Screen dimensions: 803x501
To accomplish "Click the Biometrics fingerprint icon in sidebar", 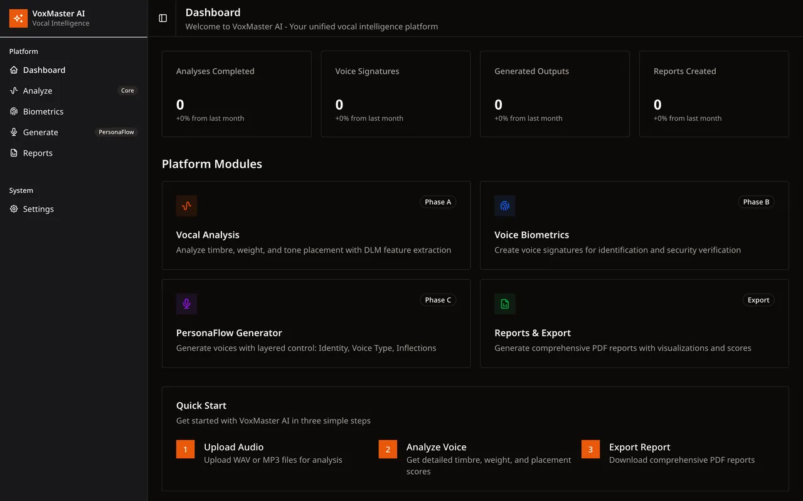I will coord(14,111).
